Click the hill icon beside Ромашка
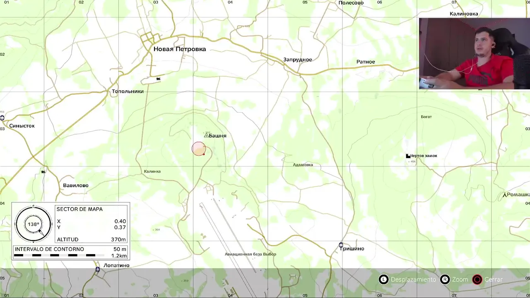This screenshot has width=530, height=298. click(505, 195)
